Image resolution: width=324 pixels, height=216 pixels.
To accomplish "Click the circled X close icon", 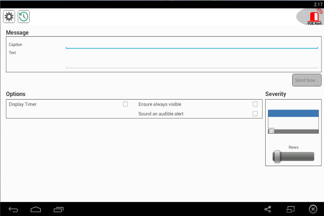I will coord(313,209).
